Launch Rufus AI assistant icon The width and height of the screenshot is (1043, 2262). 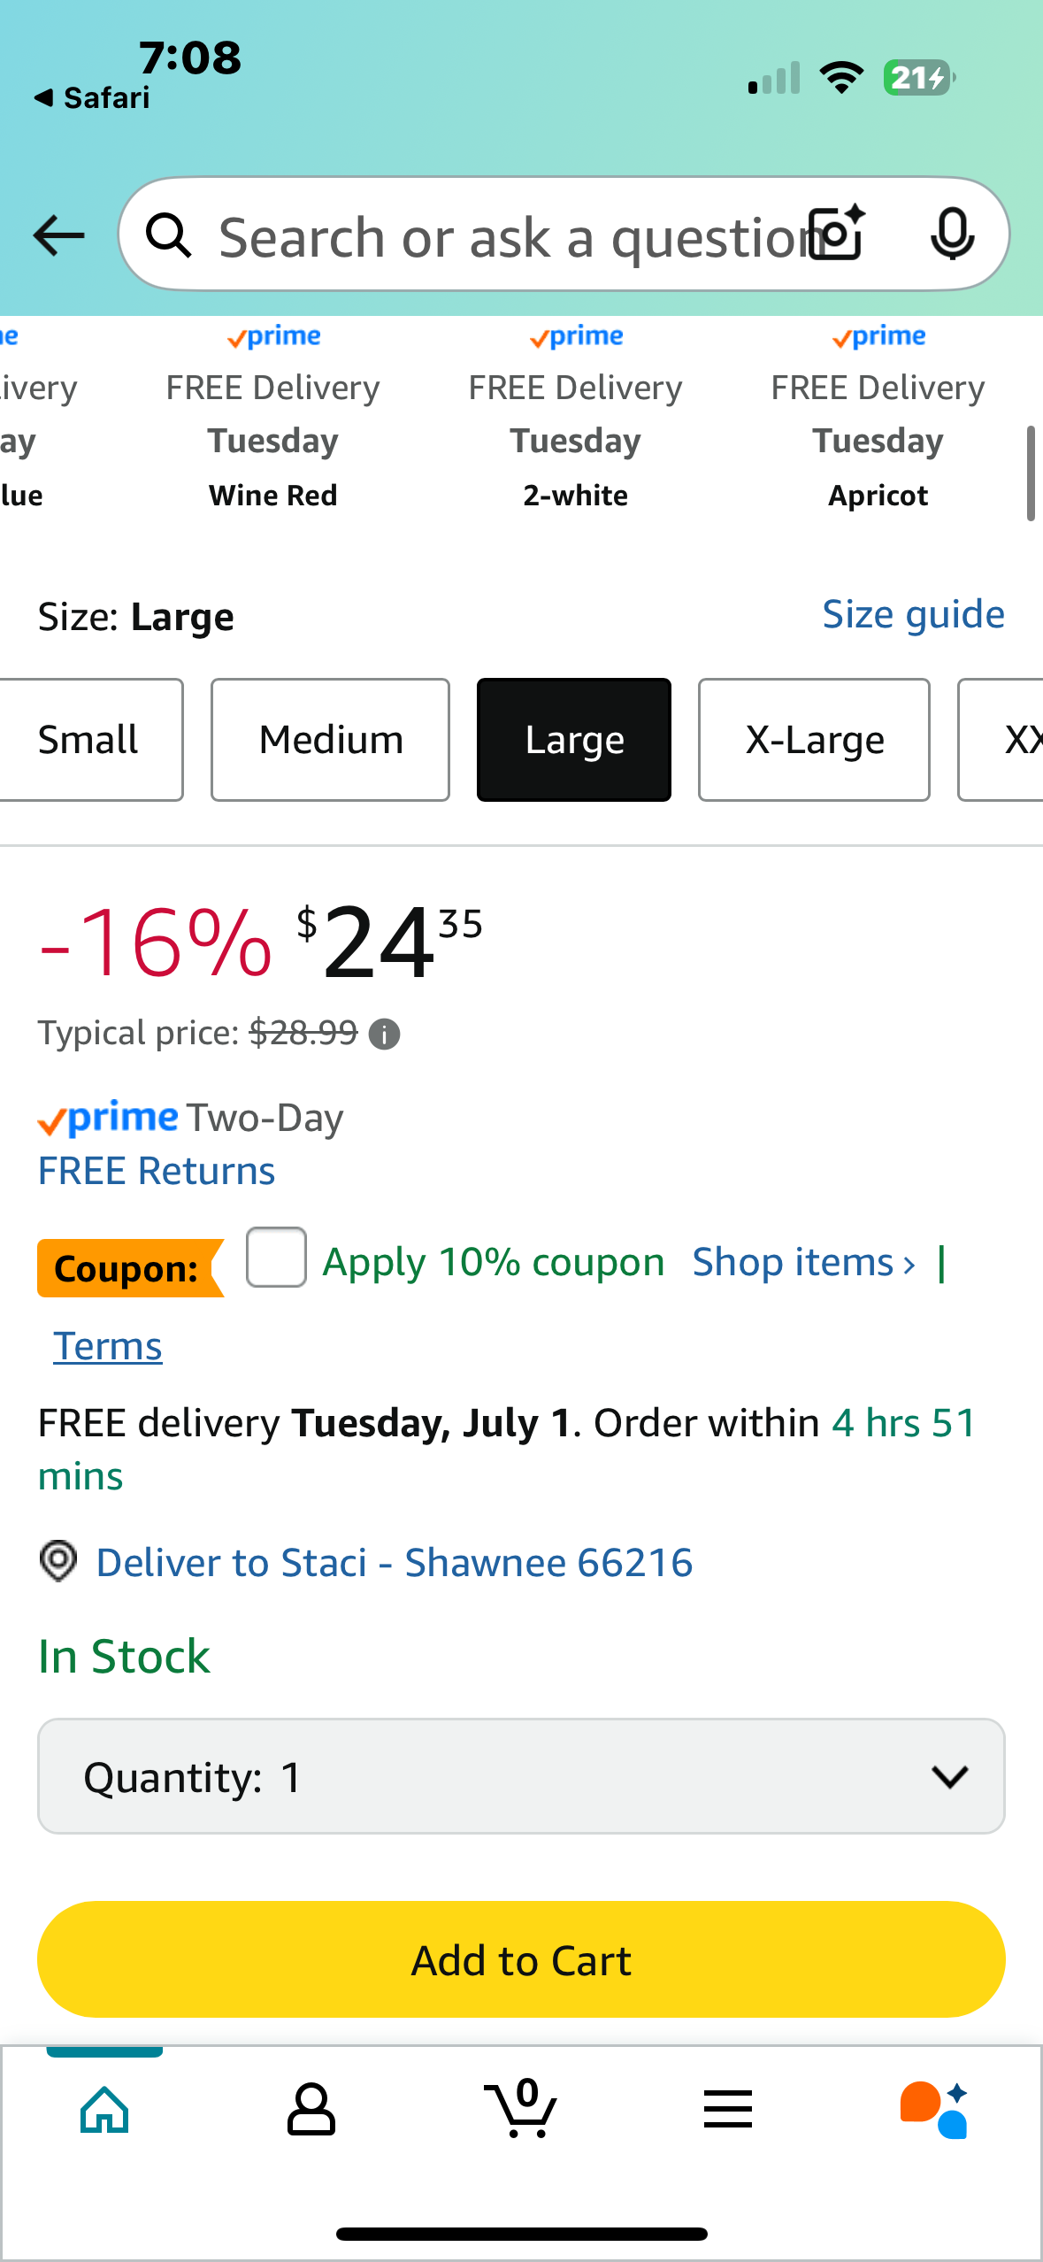pyautogui.click(x=934, y=2110)
